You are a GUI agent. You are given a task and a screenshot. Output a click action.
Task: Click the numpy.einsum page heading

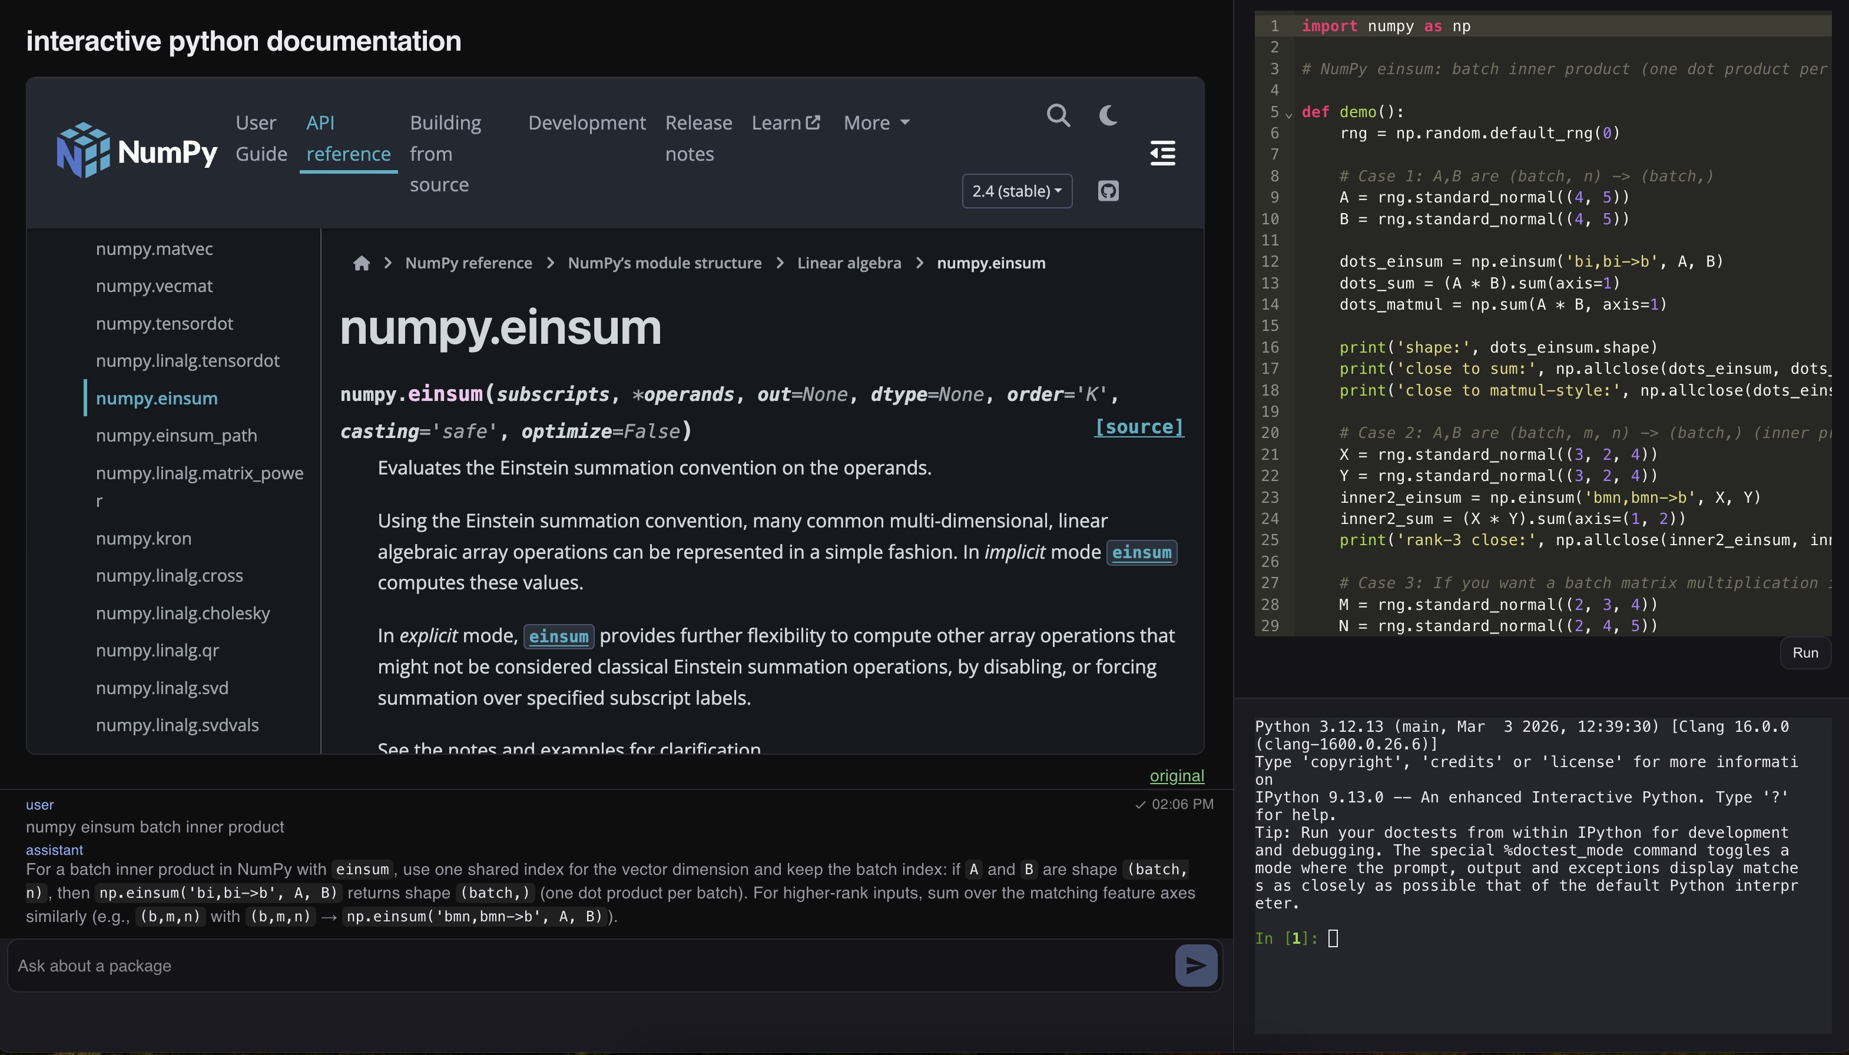[x=501, y=327]
